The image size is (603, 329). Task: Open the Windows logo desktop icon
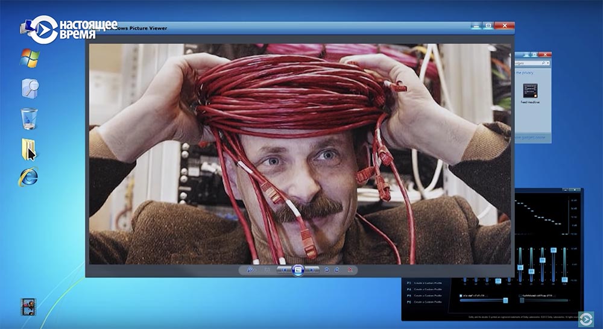coord(30,58)
